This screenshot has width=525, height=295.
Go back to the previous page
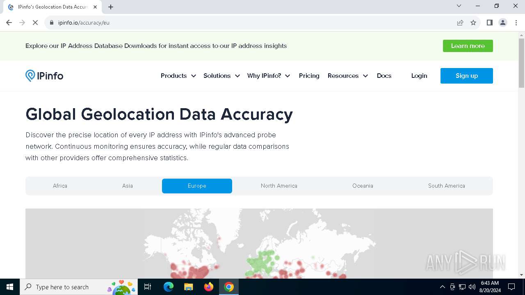click(9, 23)
